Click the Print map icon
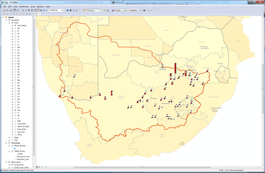 pyautogui.click(x=11, y=10)
